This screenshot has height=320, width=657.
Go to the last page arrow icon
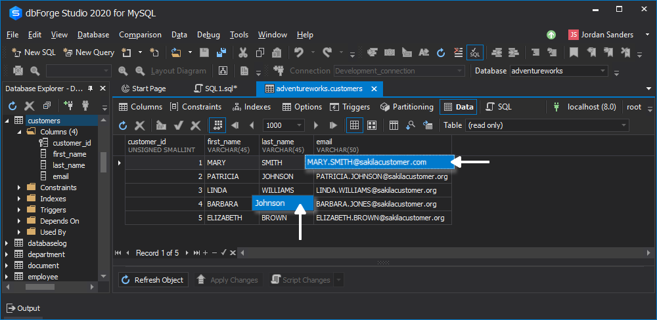click(334, 125)
